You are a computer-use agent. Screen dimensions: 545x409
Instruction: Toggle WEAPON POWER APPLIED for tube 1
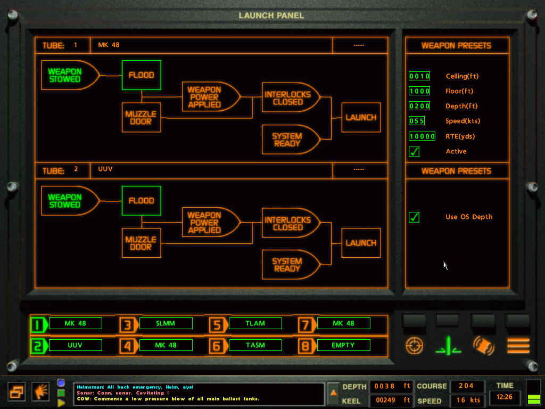point(211,97)
